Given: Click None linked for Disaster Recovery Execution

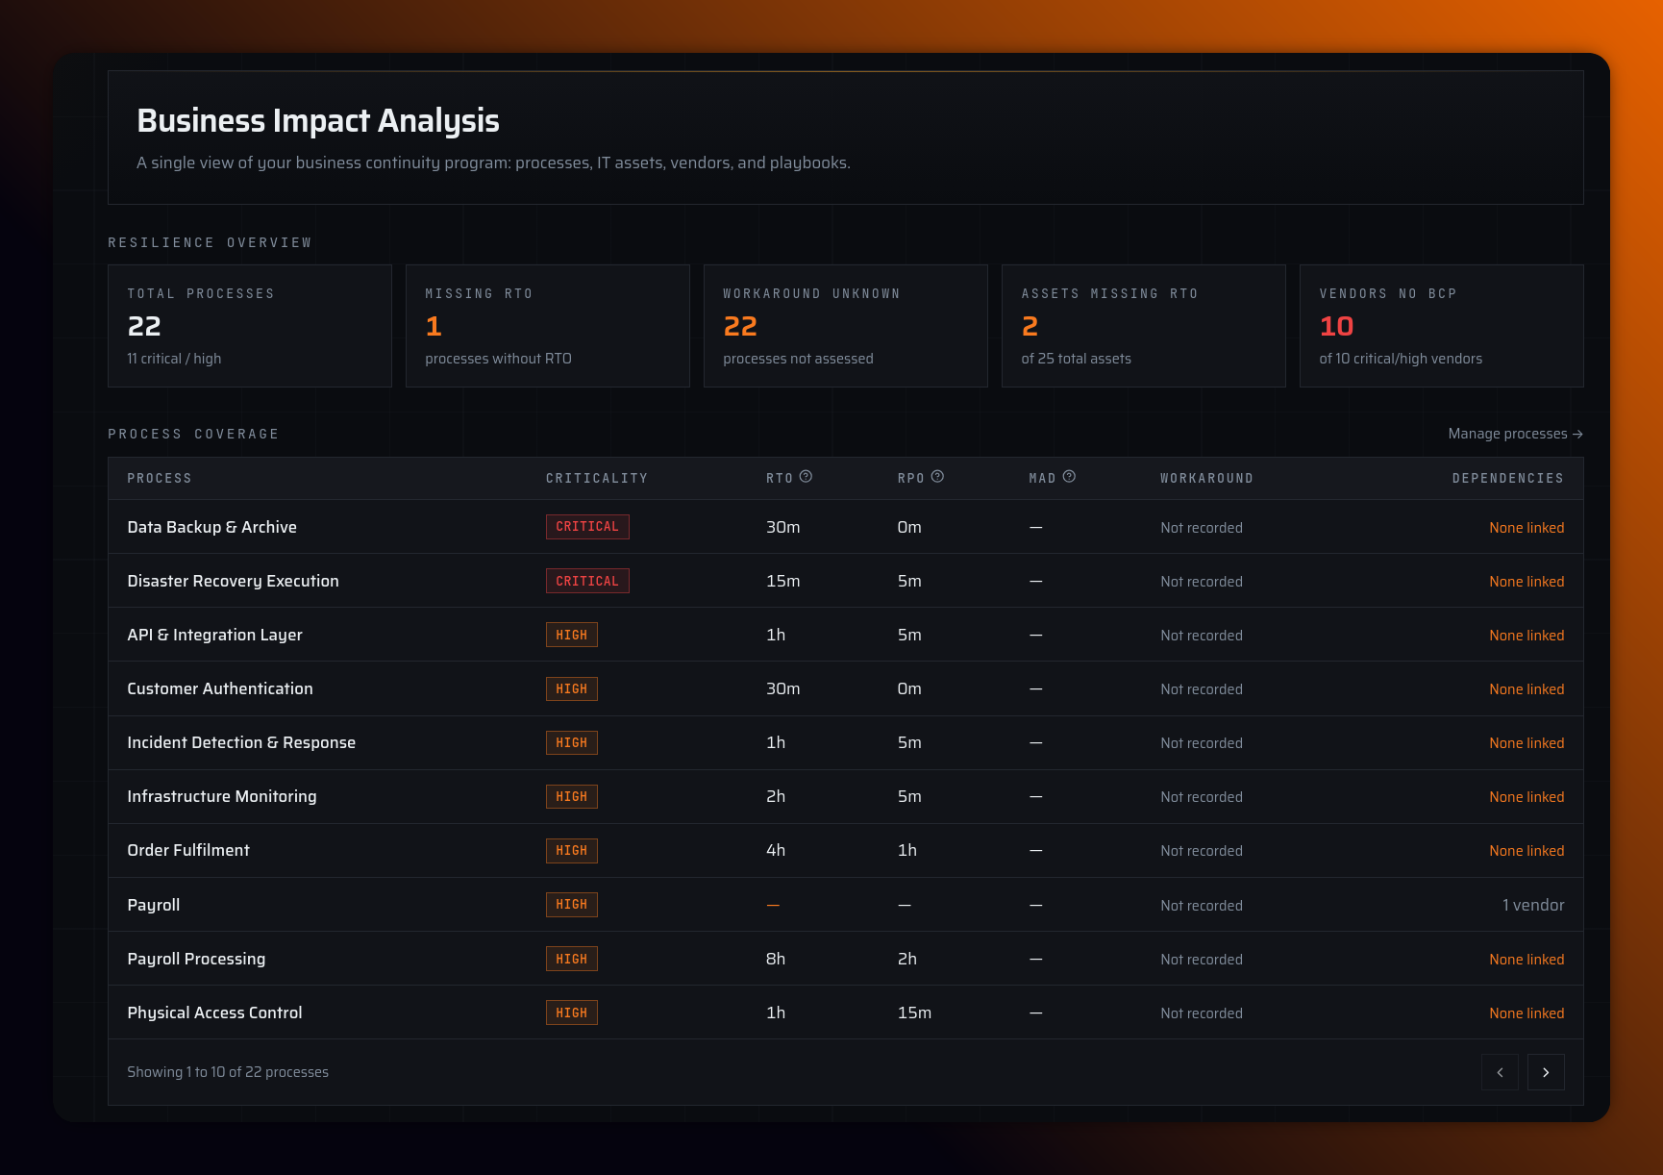Looking at the screenshot, I should click(x=1526, y=582).
